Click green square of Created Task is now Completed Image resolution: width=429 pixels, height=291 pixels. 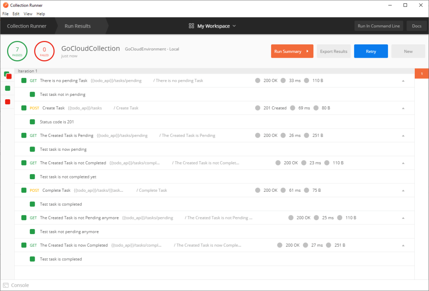[x=24, y=245]
